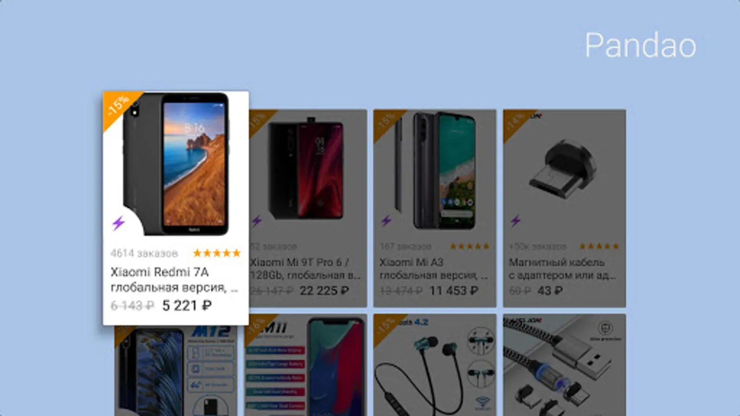This screenshot has width=740, height=416.
Task: Click the star rating on magnetic cable card
Action: pyautogui.click(x=599, y=246)
